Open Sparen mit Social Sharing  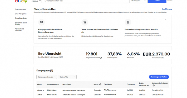(x=21, y=24)
